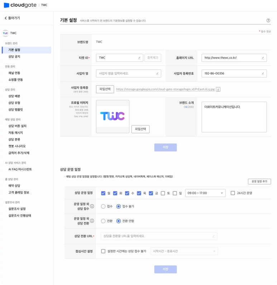
Task: Click the TWC profile image thumbnail
Action: click(x=113, y=116)
